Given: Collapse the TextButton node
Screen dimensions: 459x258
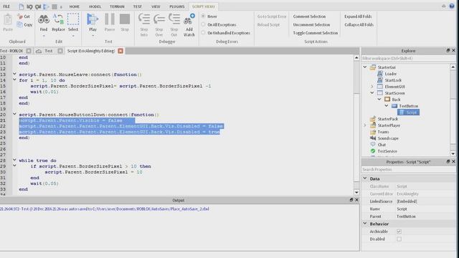Looking at the screenshot, I should click(x=387, y=105).
